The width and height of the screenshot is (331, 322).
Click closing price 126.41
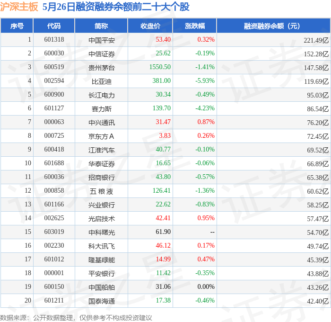pyautogui.click(x=162, y=191)
